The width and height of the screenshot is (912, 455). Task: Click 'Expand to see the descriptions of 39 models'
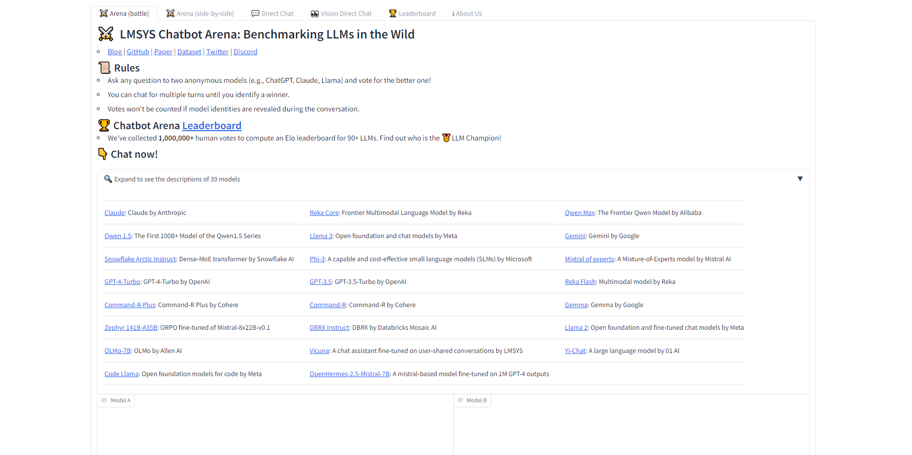pos(177,179)
